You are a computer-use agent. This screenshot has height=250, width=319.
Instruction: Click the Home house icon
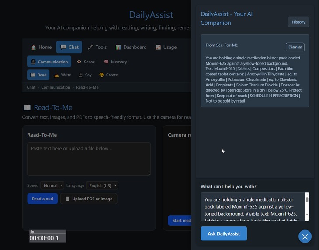point(34,47)
